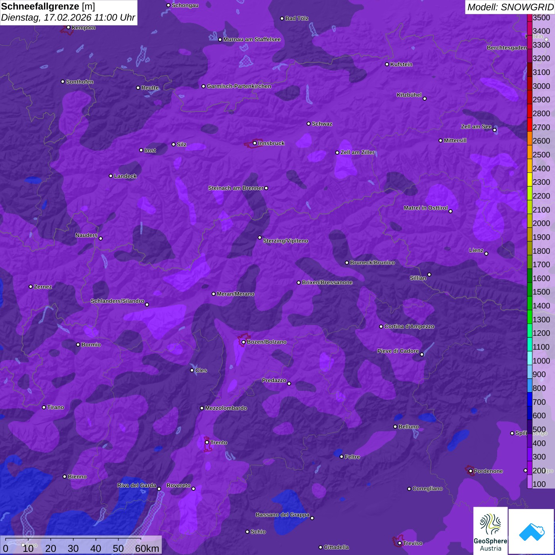Click the Modell: SNOWGRID label
555x555 pixels.
510,7
